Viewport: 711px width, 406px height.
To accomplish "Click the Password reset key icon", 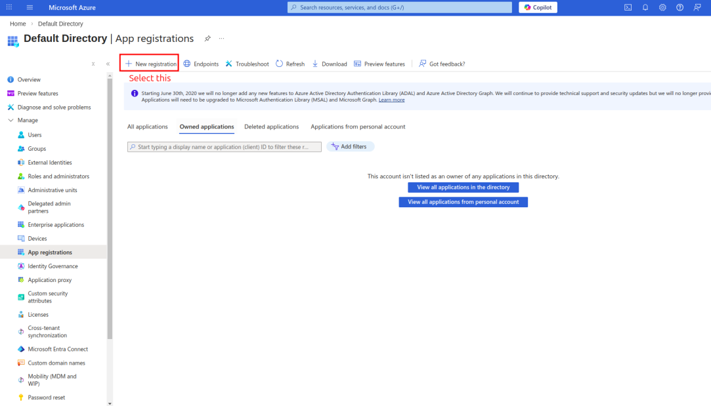I will (21, 397).
